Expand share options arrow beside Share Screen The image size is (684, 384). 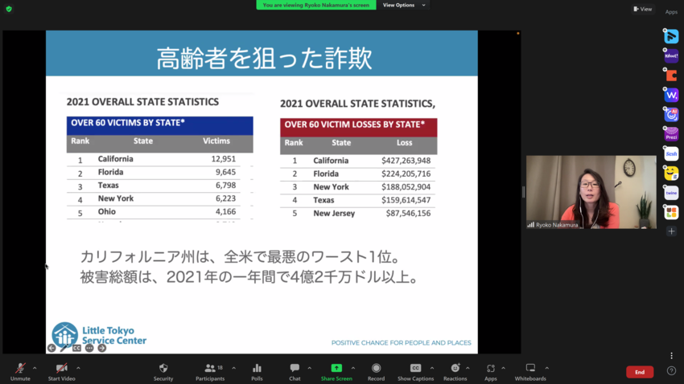coord(353,368)
